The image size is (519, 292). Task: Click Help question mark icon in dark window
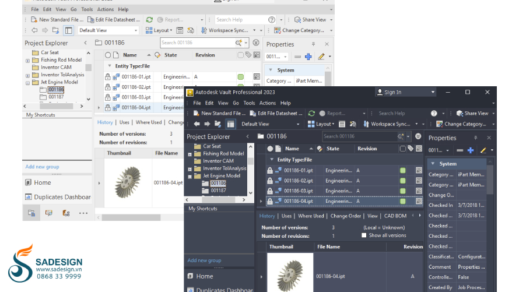(x=434, y=114)
